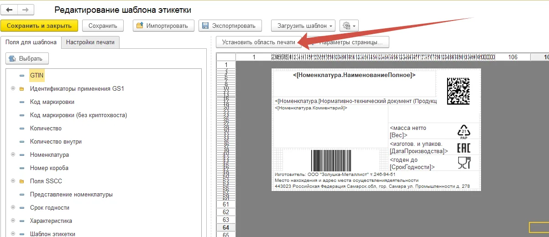Select the food-safe glass and fork symbol
The image size is (549, 237).
(464, 162)
